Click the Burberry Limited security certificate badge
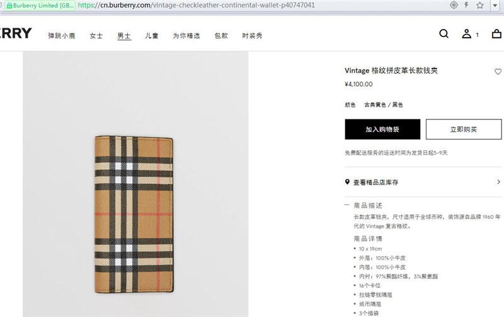 [x=40, y=5]
